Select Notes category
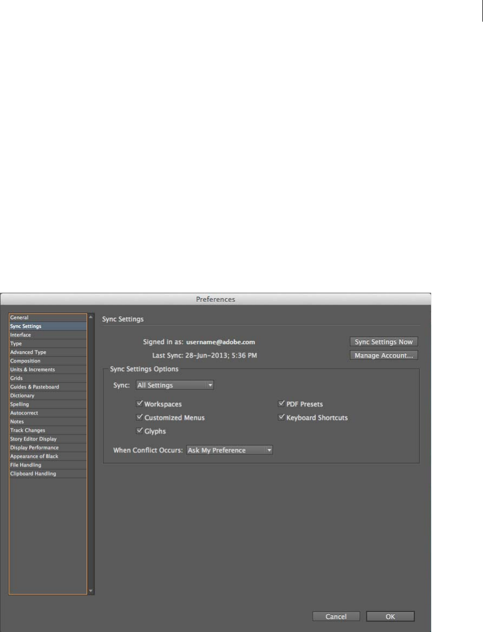 click(48, 422)
